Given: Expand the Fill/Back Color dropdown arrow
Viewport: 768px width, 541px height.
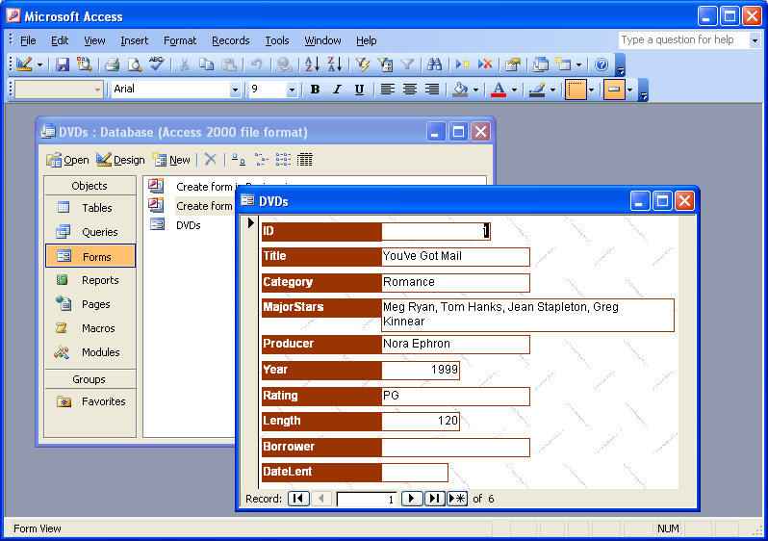Looking at the screenshot, I should pos(475,90).
